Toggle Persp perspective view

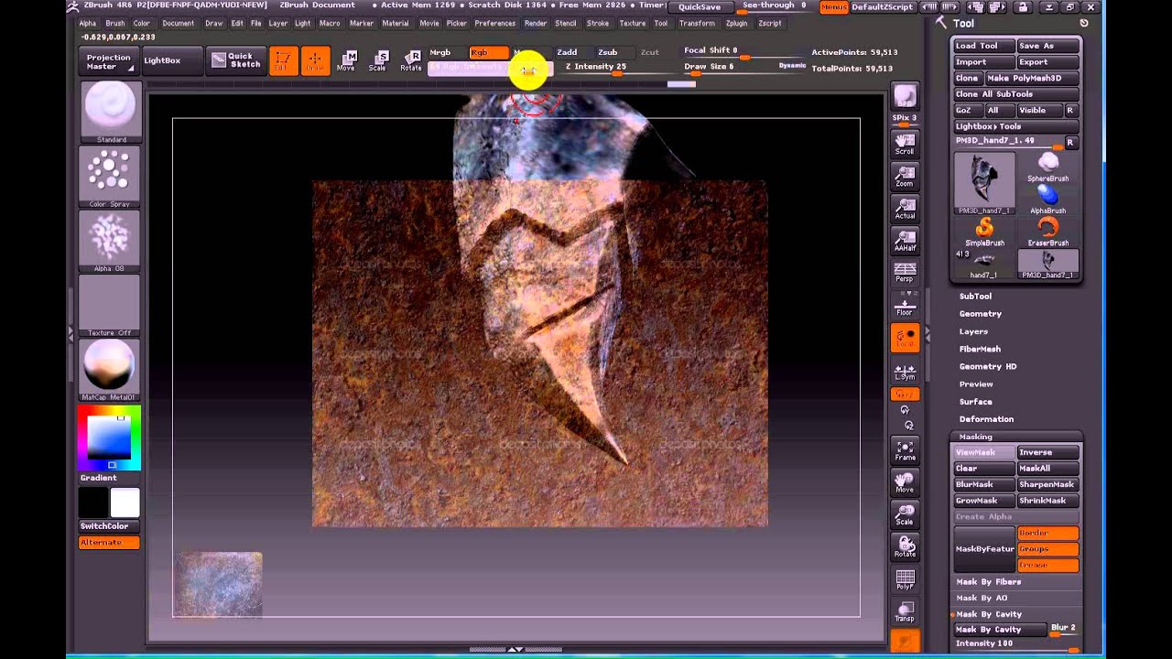point(905,273)
